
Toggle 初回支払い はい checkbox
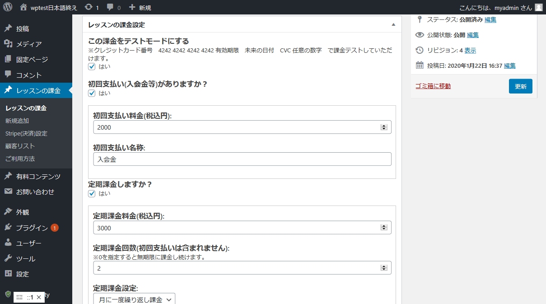click(x=92, y=93)
